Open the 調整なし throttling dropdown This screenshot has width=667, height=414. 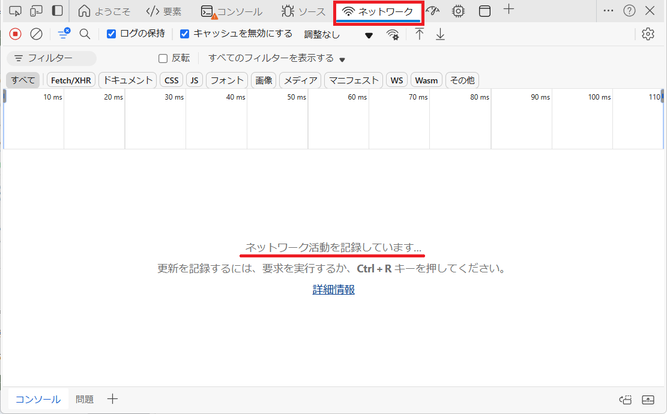[x=338, y=35]
